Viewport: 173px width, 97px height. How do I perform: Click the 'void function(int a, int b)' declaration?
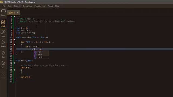point(32,37)
